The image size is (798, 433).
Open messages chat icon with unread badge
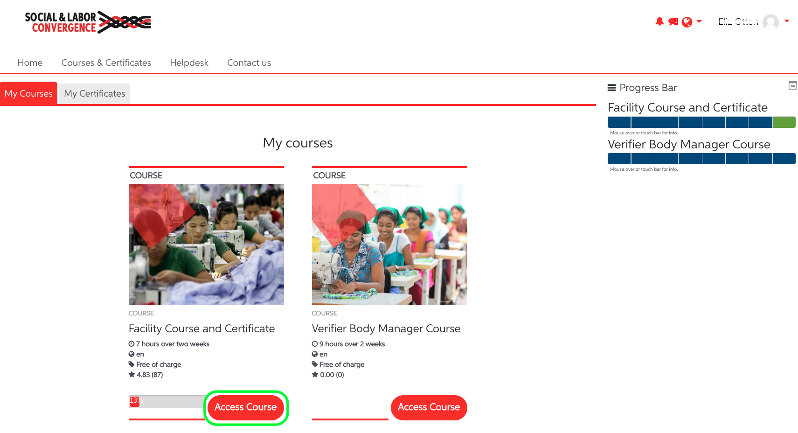click(x=673, y=21)
